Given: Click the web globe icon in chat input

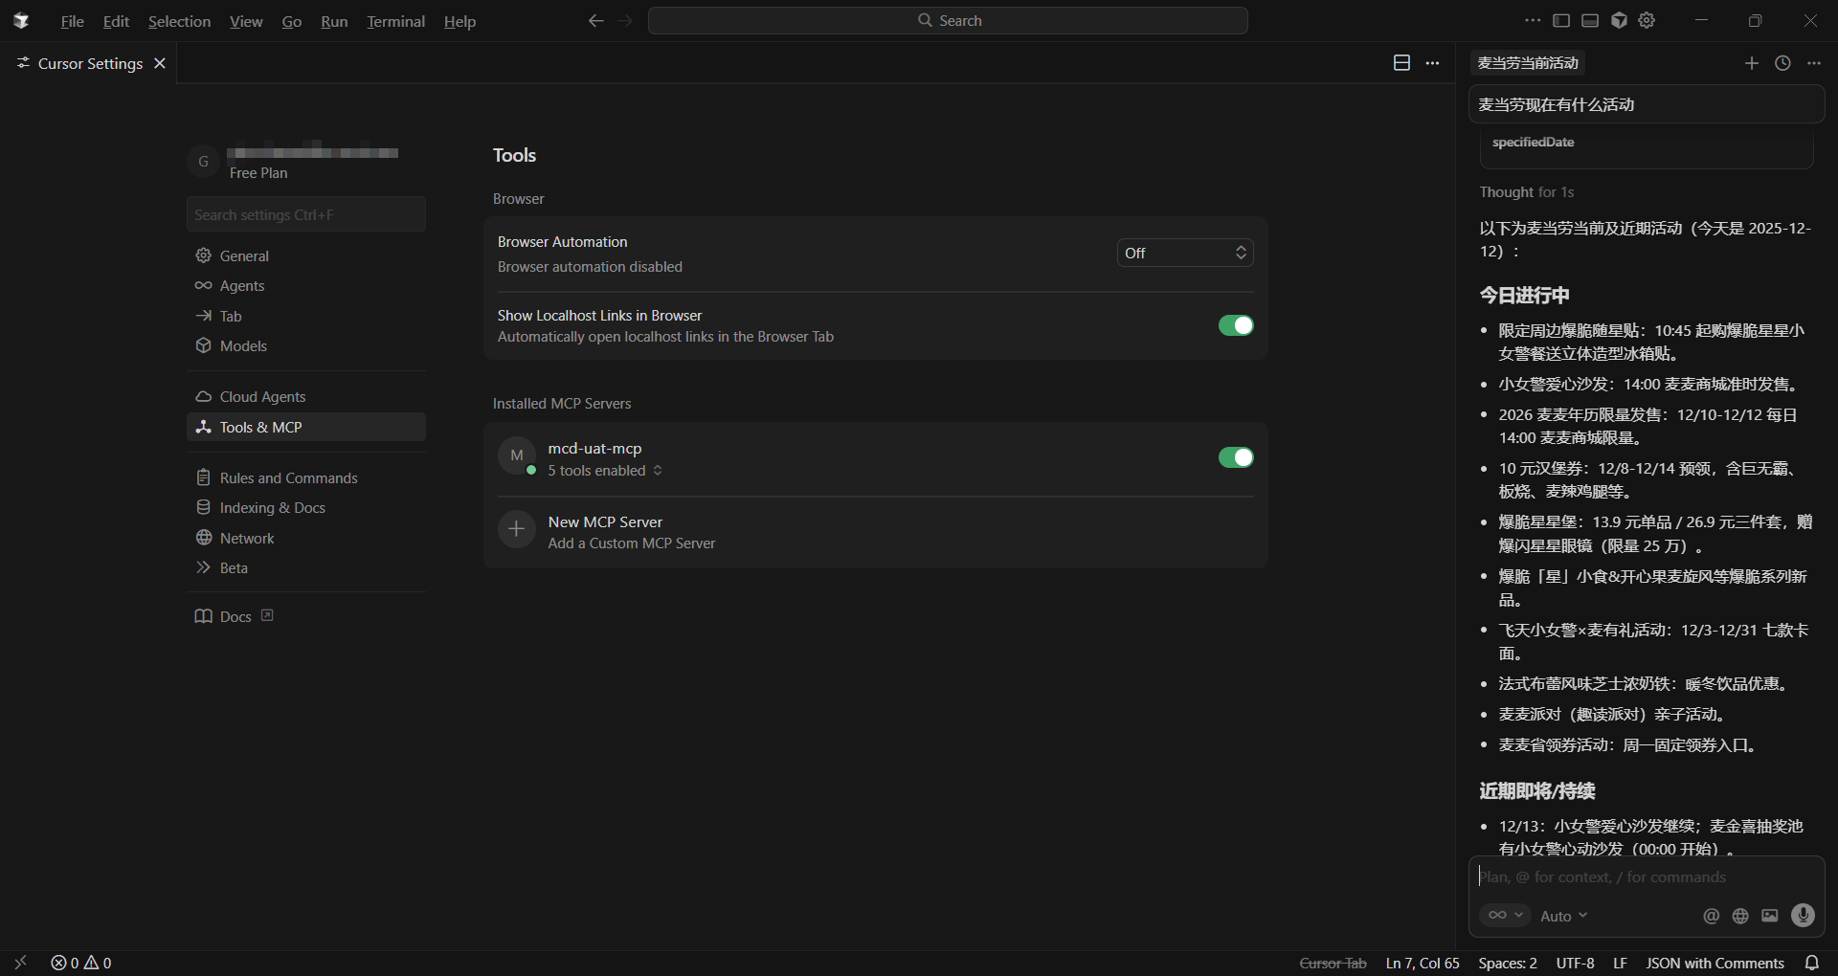Looking at the screenshot, I should pyautogui.click(x=1740, y=916).
